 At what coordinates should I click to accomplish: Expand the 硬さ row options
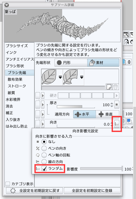point(43,95)
